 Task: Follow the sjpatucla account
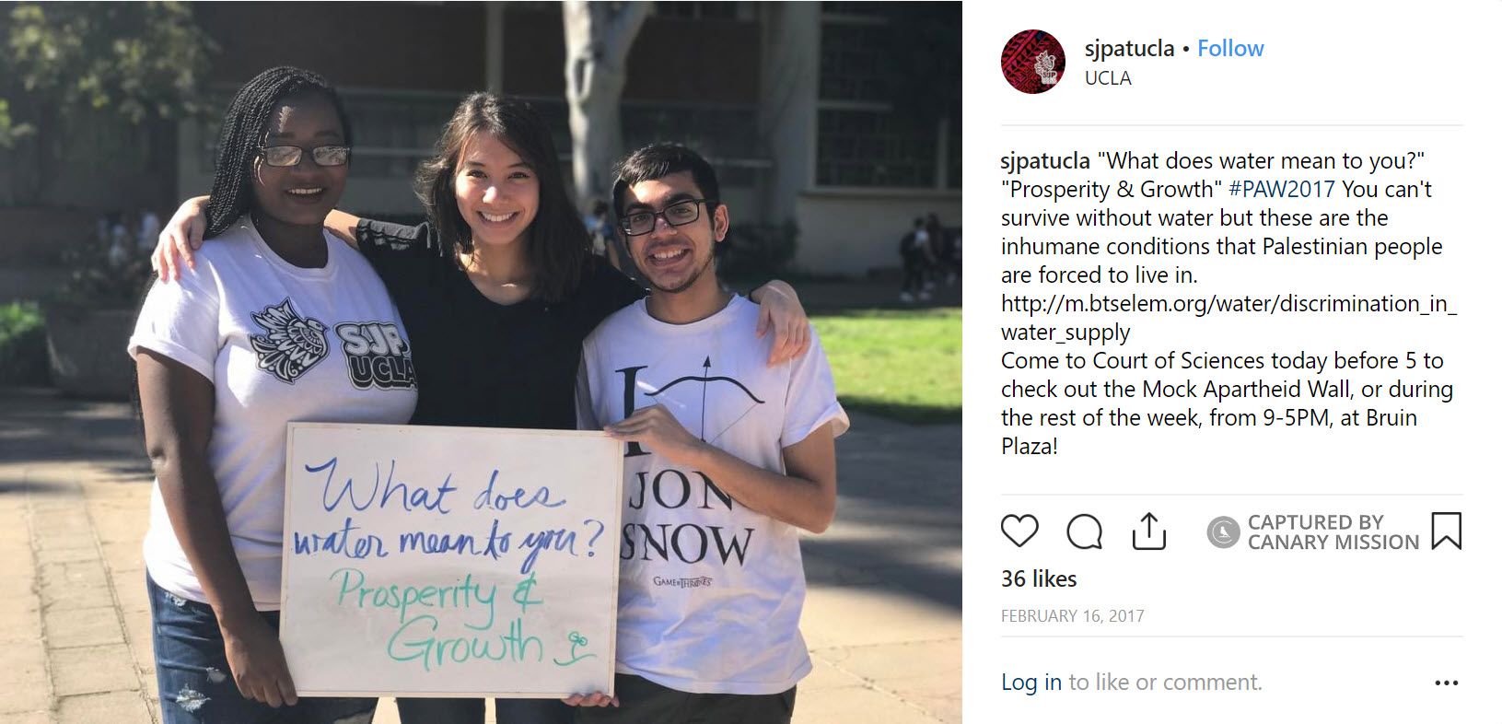(x=1230, y=49)
